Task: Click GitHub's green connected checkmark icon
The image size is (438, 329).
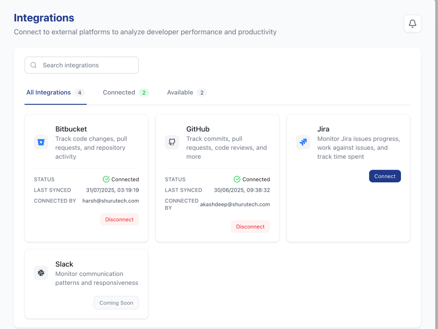Action: coord(237,179)
